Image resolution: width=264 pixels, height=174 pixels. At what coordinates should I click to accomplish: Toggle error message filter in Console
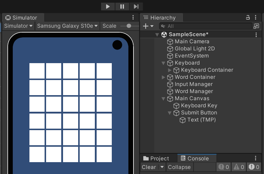(254, 167)
